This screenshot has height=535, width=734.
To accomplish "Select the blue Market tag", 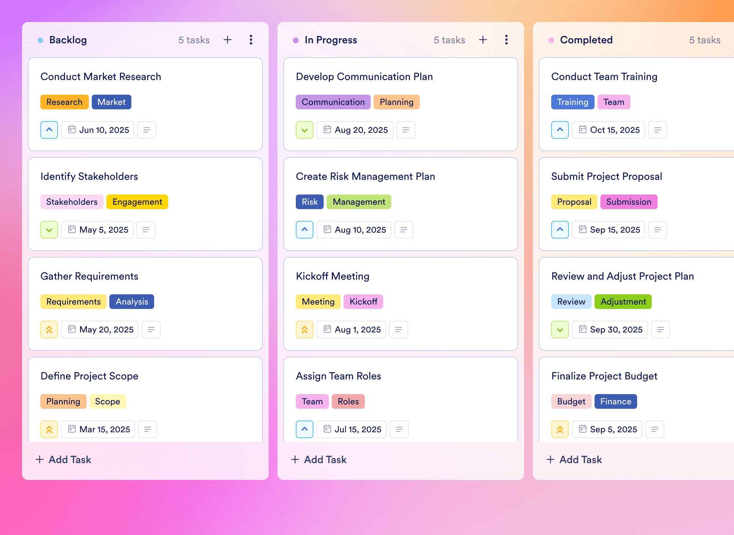I will (112, 102).
